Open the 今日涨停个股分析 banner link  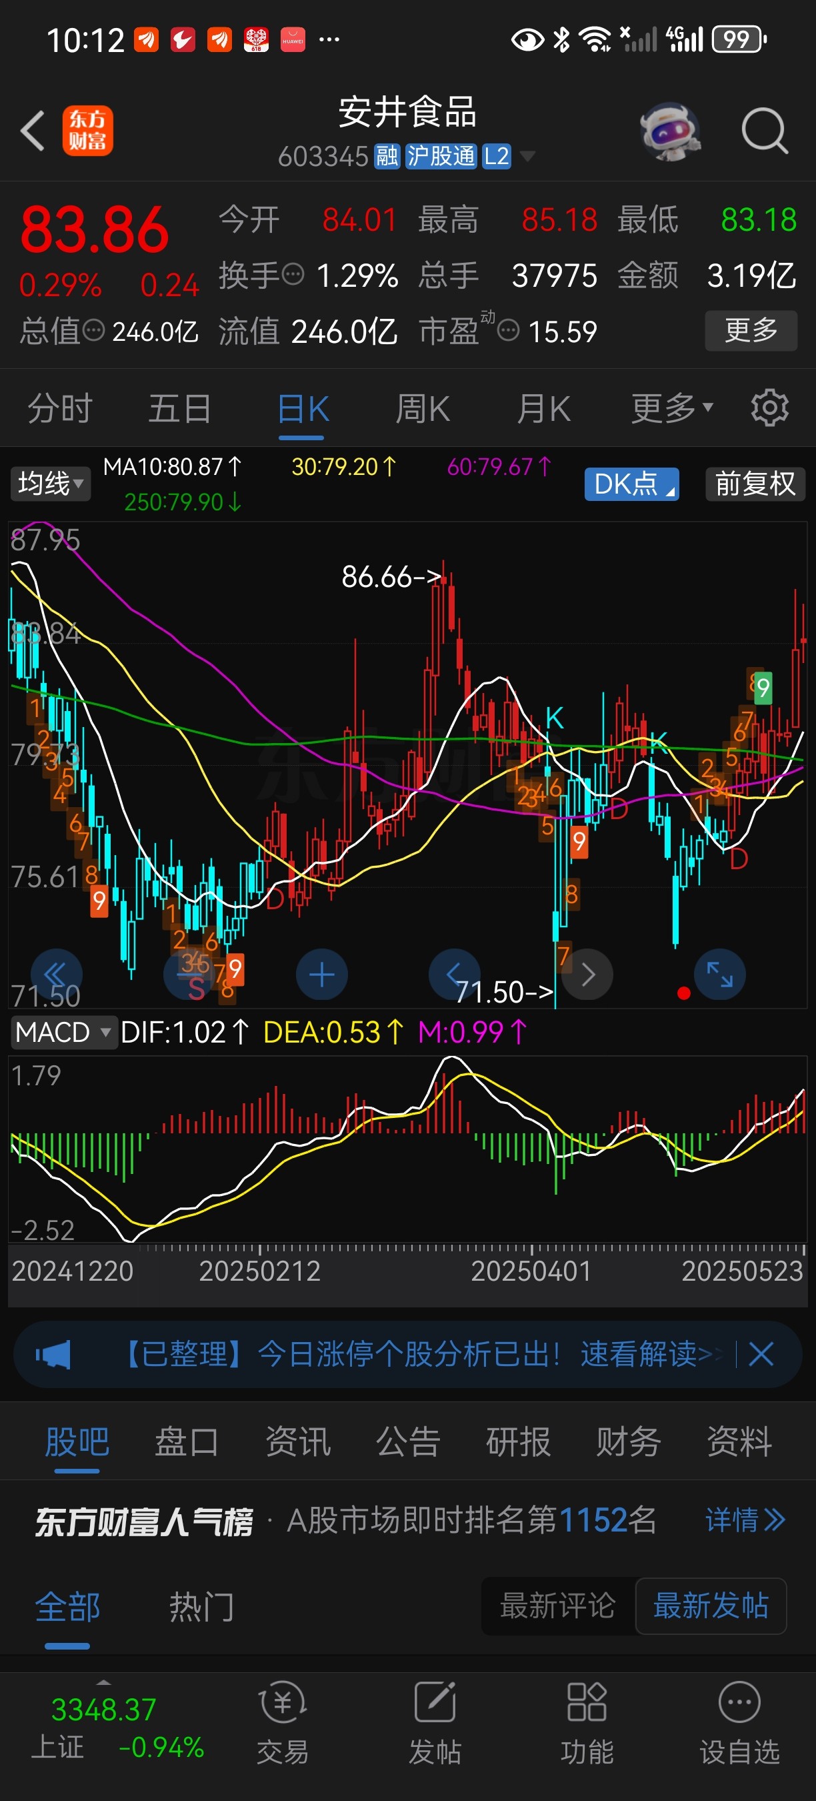(x=419, y=1354)
